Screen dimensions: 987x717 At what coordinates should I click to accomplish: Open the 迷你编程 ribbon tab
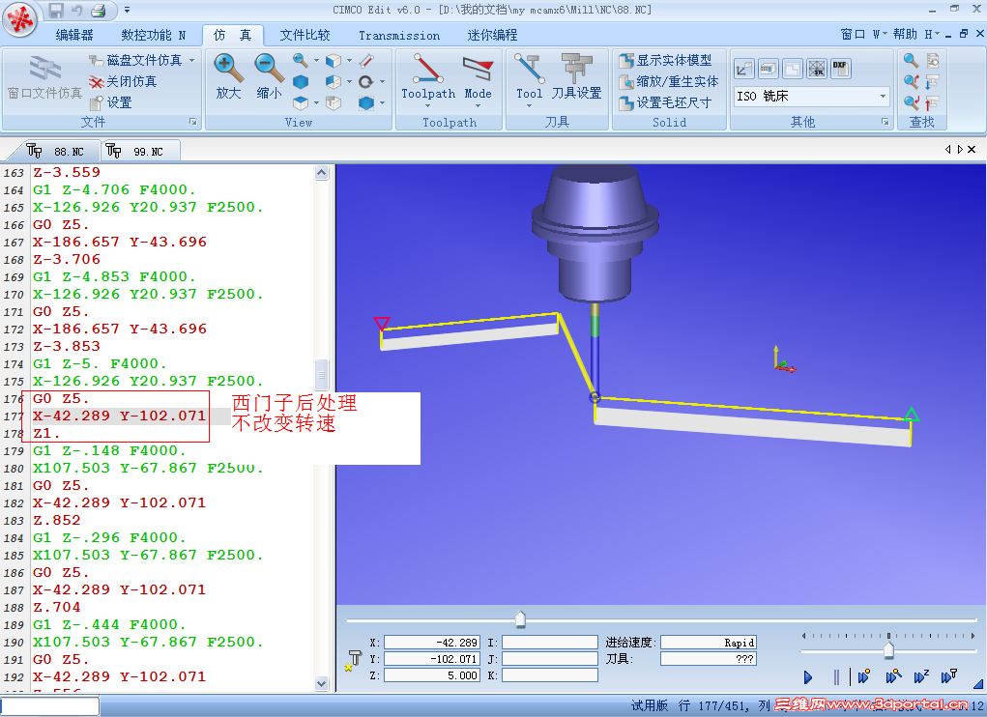pyautogui.click(x=492, y=35)
